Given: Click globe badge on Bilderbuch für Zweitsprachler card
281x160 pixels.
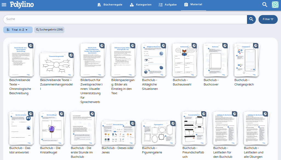Looking at the screenshot, I should [x=102, y=46].
